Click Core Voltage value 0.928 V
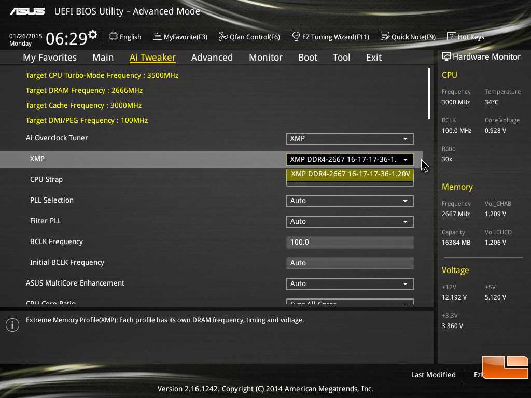 [x=495, y=130]
